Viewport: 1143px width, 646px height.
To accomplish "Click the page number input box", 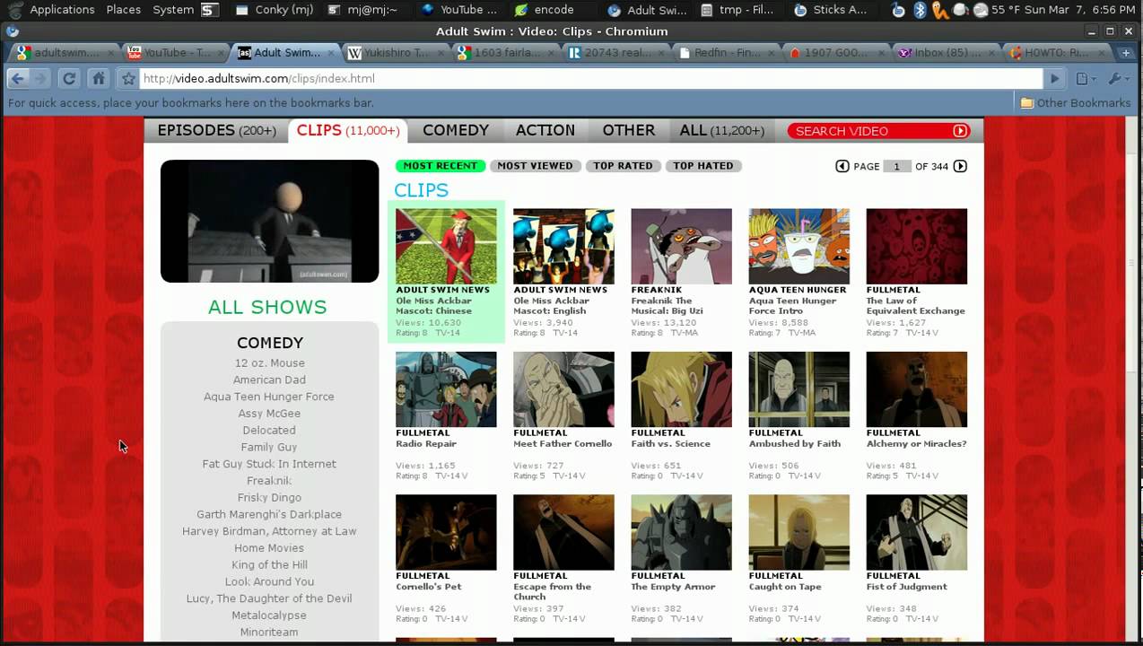I will pyautogui.click(x=896, y=166).
